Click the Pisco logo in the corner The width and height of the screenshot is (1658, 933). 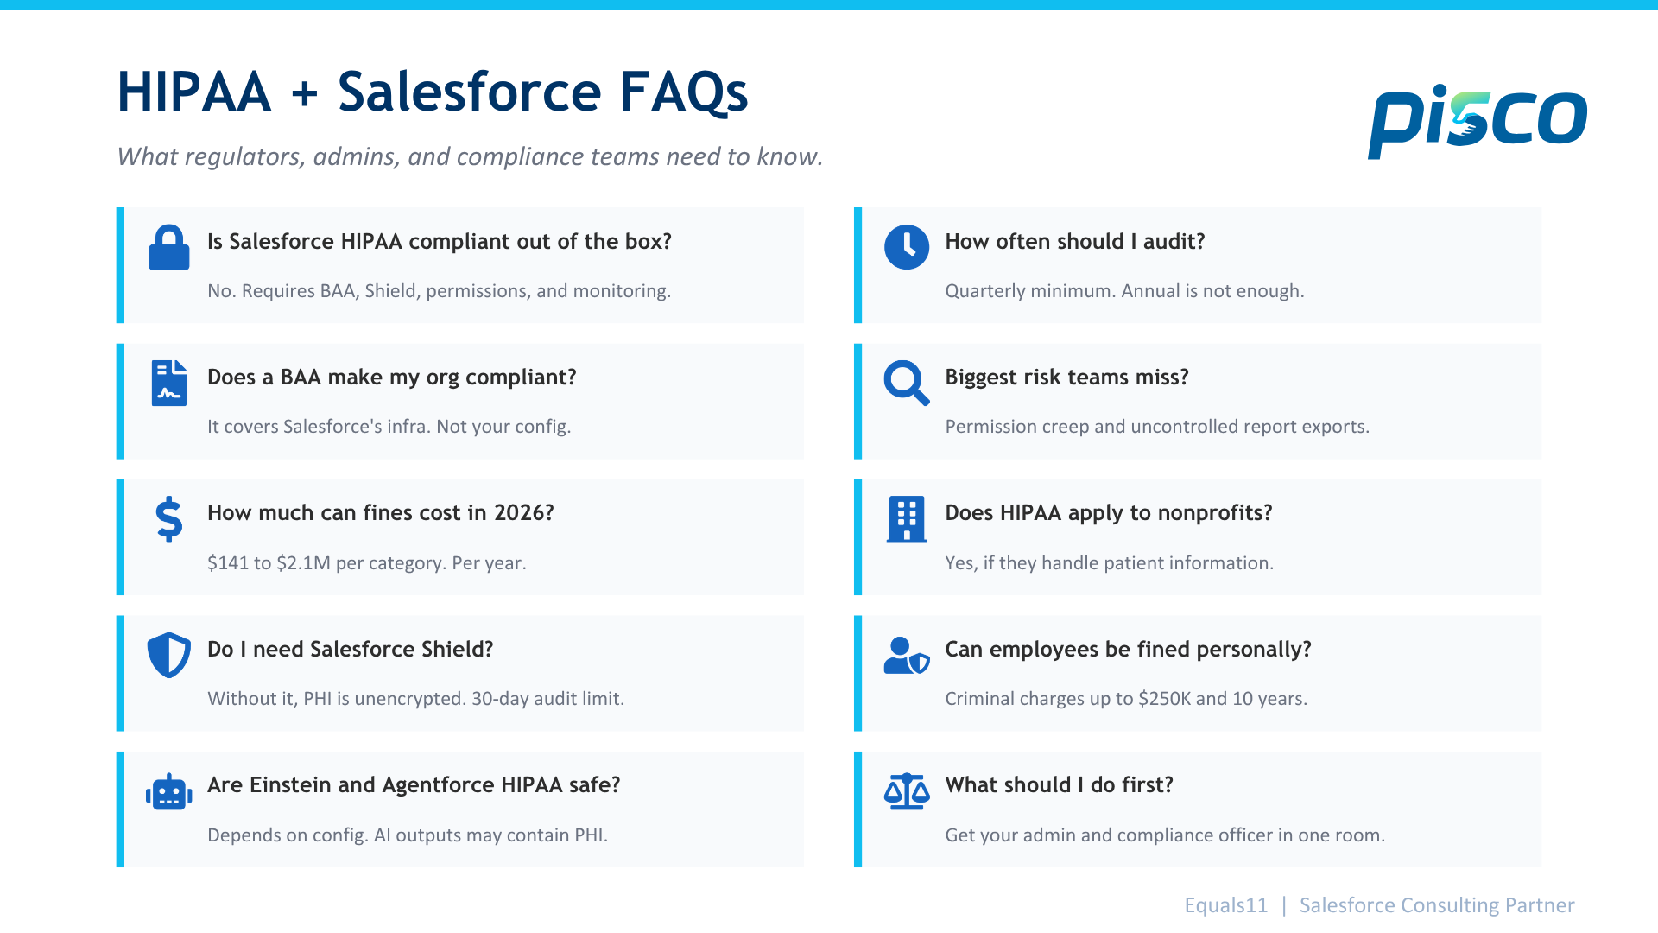[x=1478, y=122]
